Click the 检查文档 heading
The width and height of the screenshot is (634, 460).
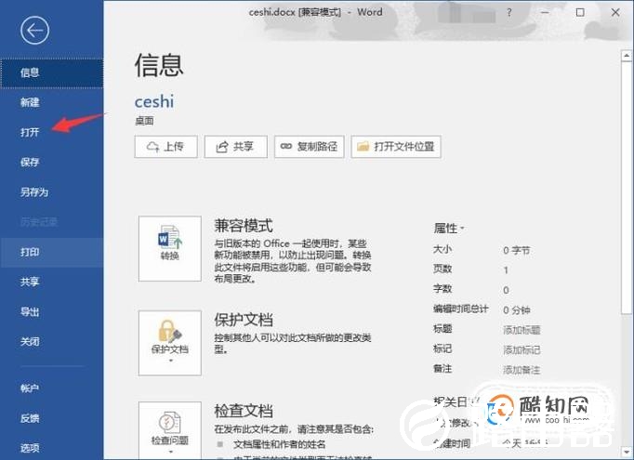click(x=244, y=411)
